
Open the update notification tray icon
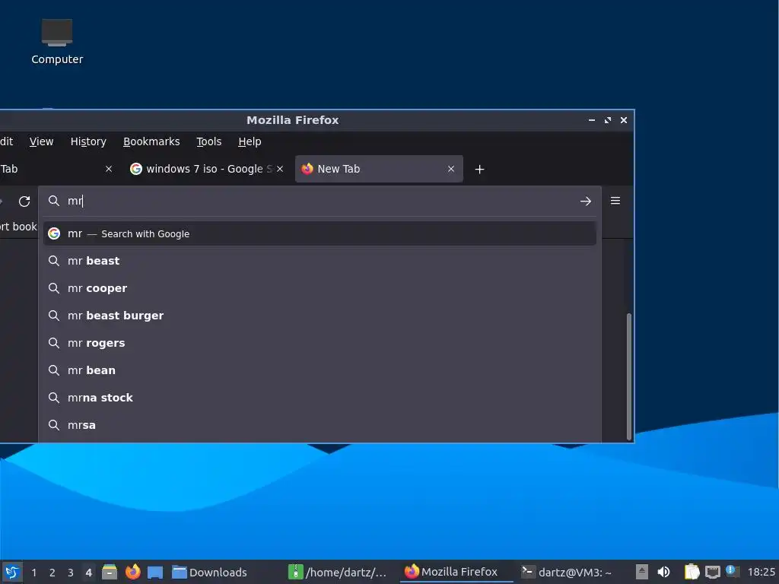733,571
